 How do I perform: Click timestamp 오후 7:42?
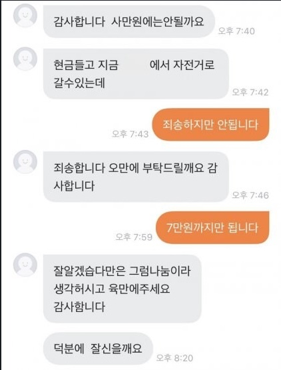pyautogui.click(x=250, y=92)
